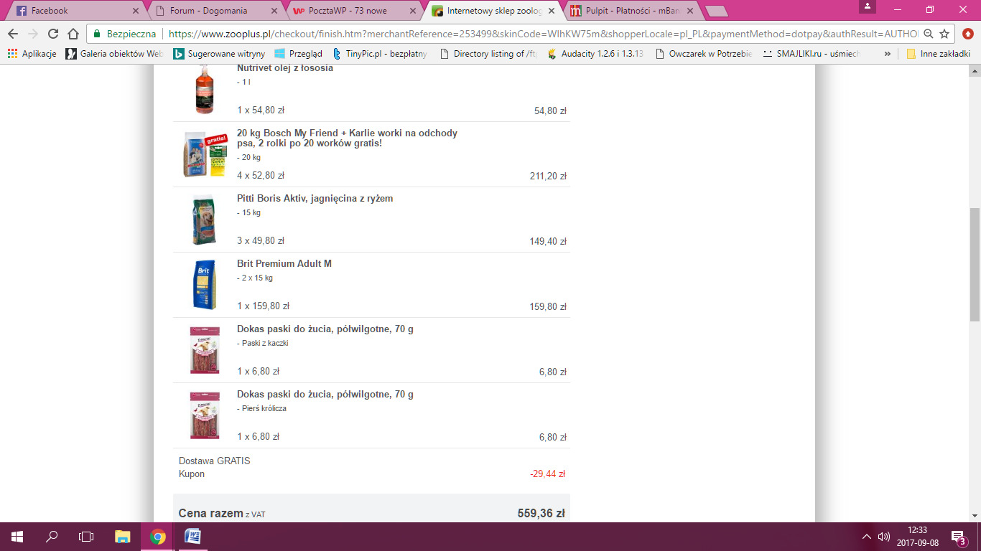Close the mBank Pulpit tab
The image size is (981, 551).
pos(689,11)
